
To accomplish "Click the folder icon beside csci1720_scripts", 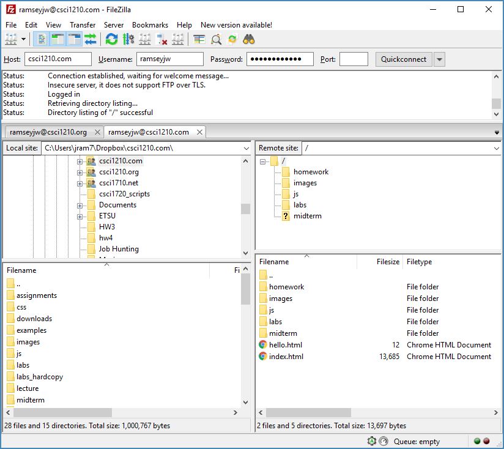I will tap(91, 194).
